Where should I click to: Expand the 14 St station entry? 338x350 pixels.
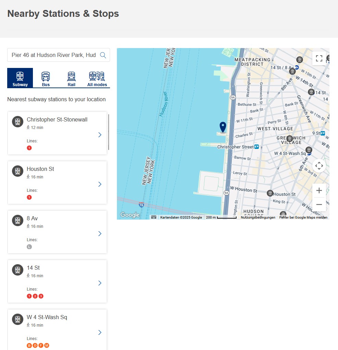[x=100, y=283]
